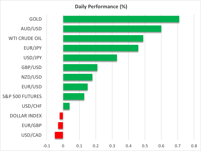Select the EUR/USD green bar

(x=75, y=87)
